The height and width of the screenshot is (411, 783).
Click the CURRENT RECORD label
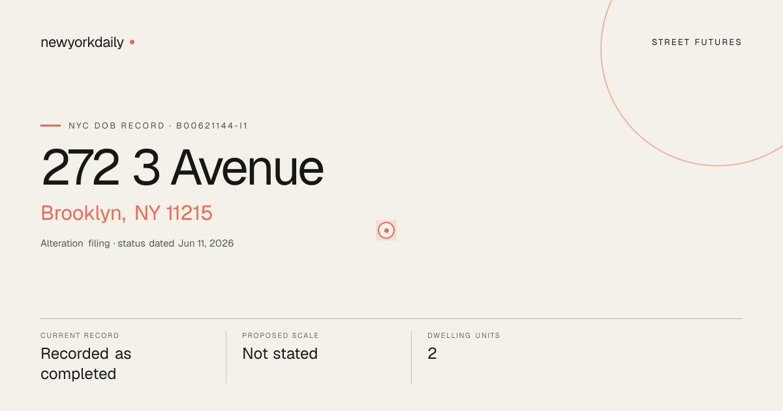pyautogui.click(x=80, y=335)
